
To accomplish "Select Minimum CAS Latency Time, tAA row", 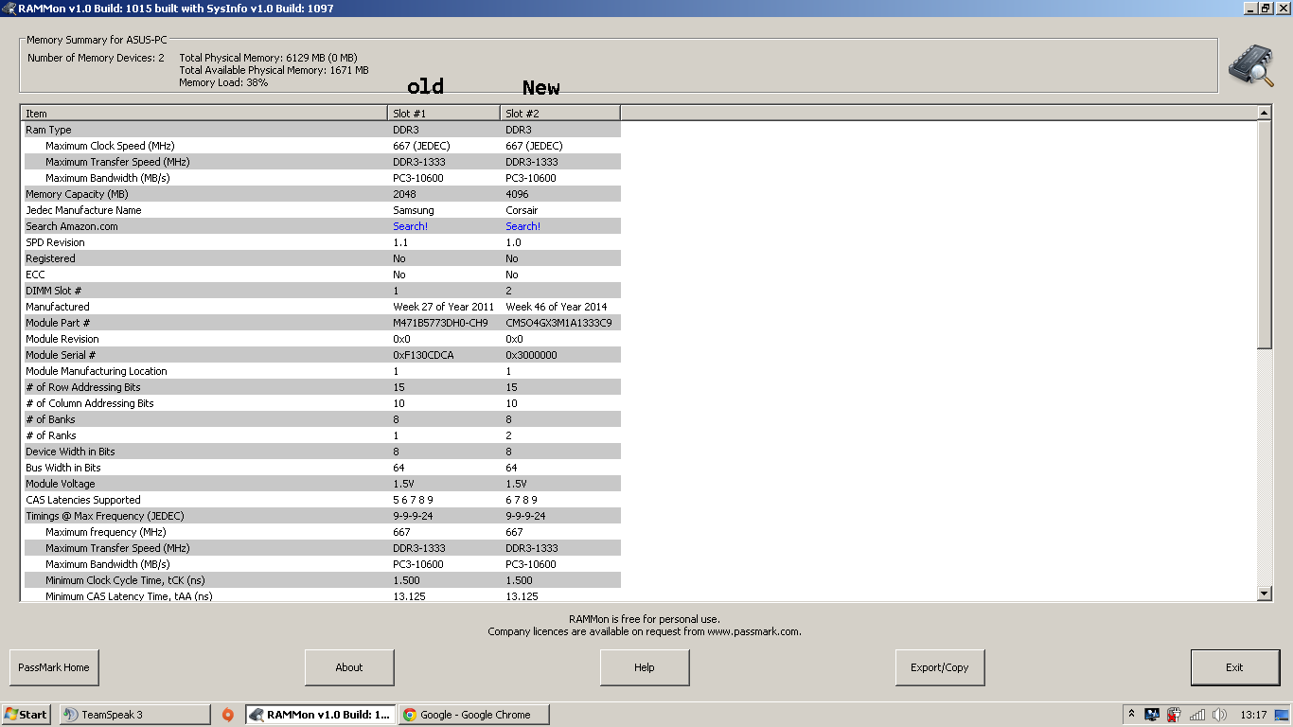I will point(321,596).
